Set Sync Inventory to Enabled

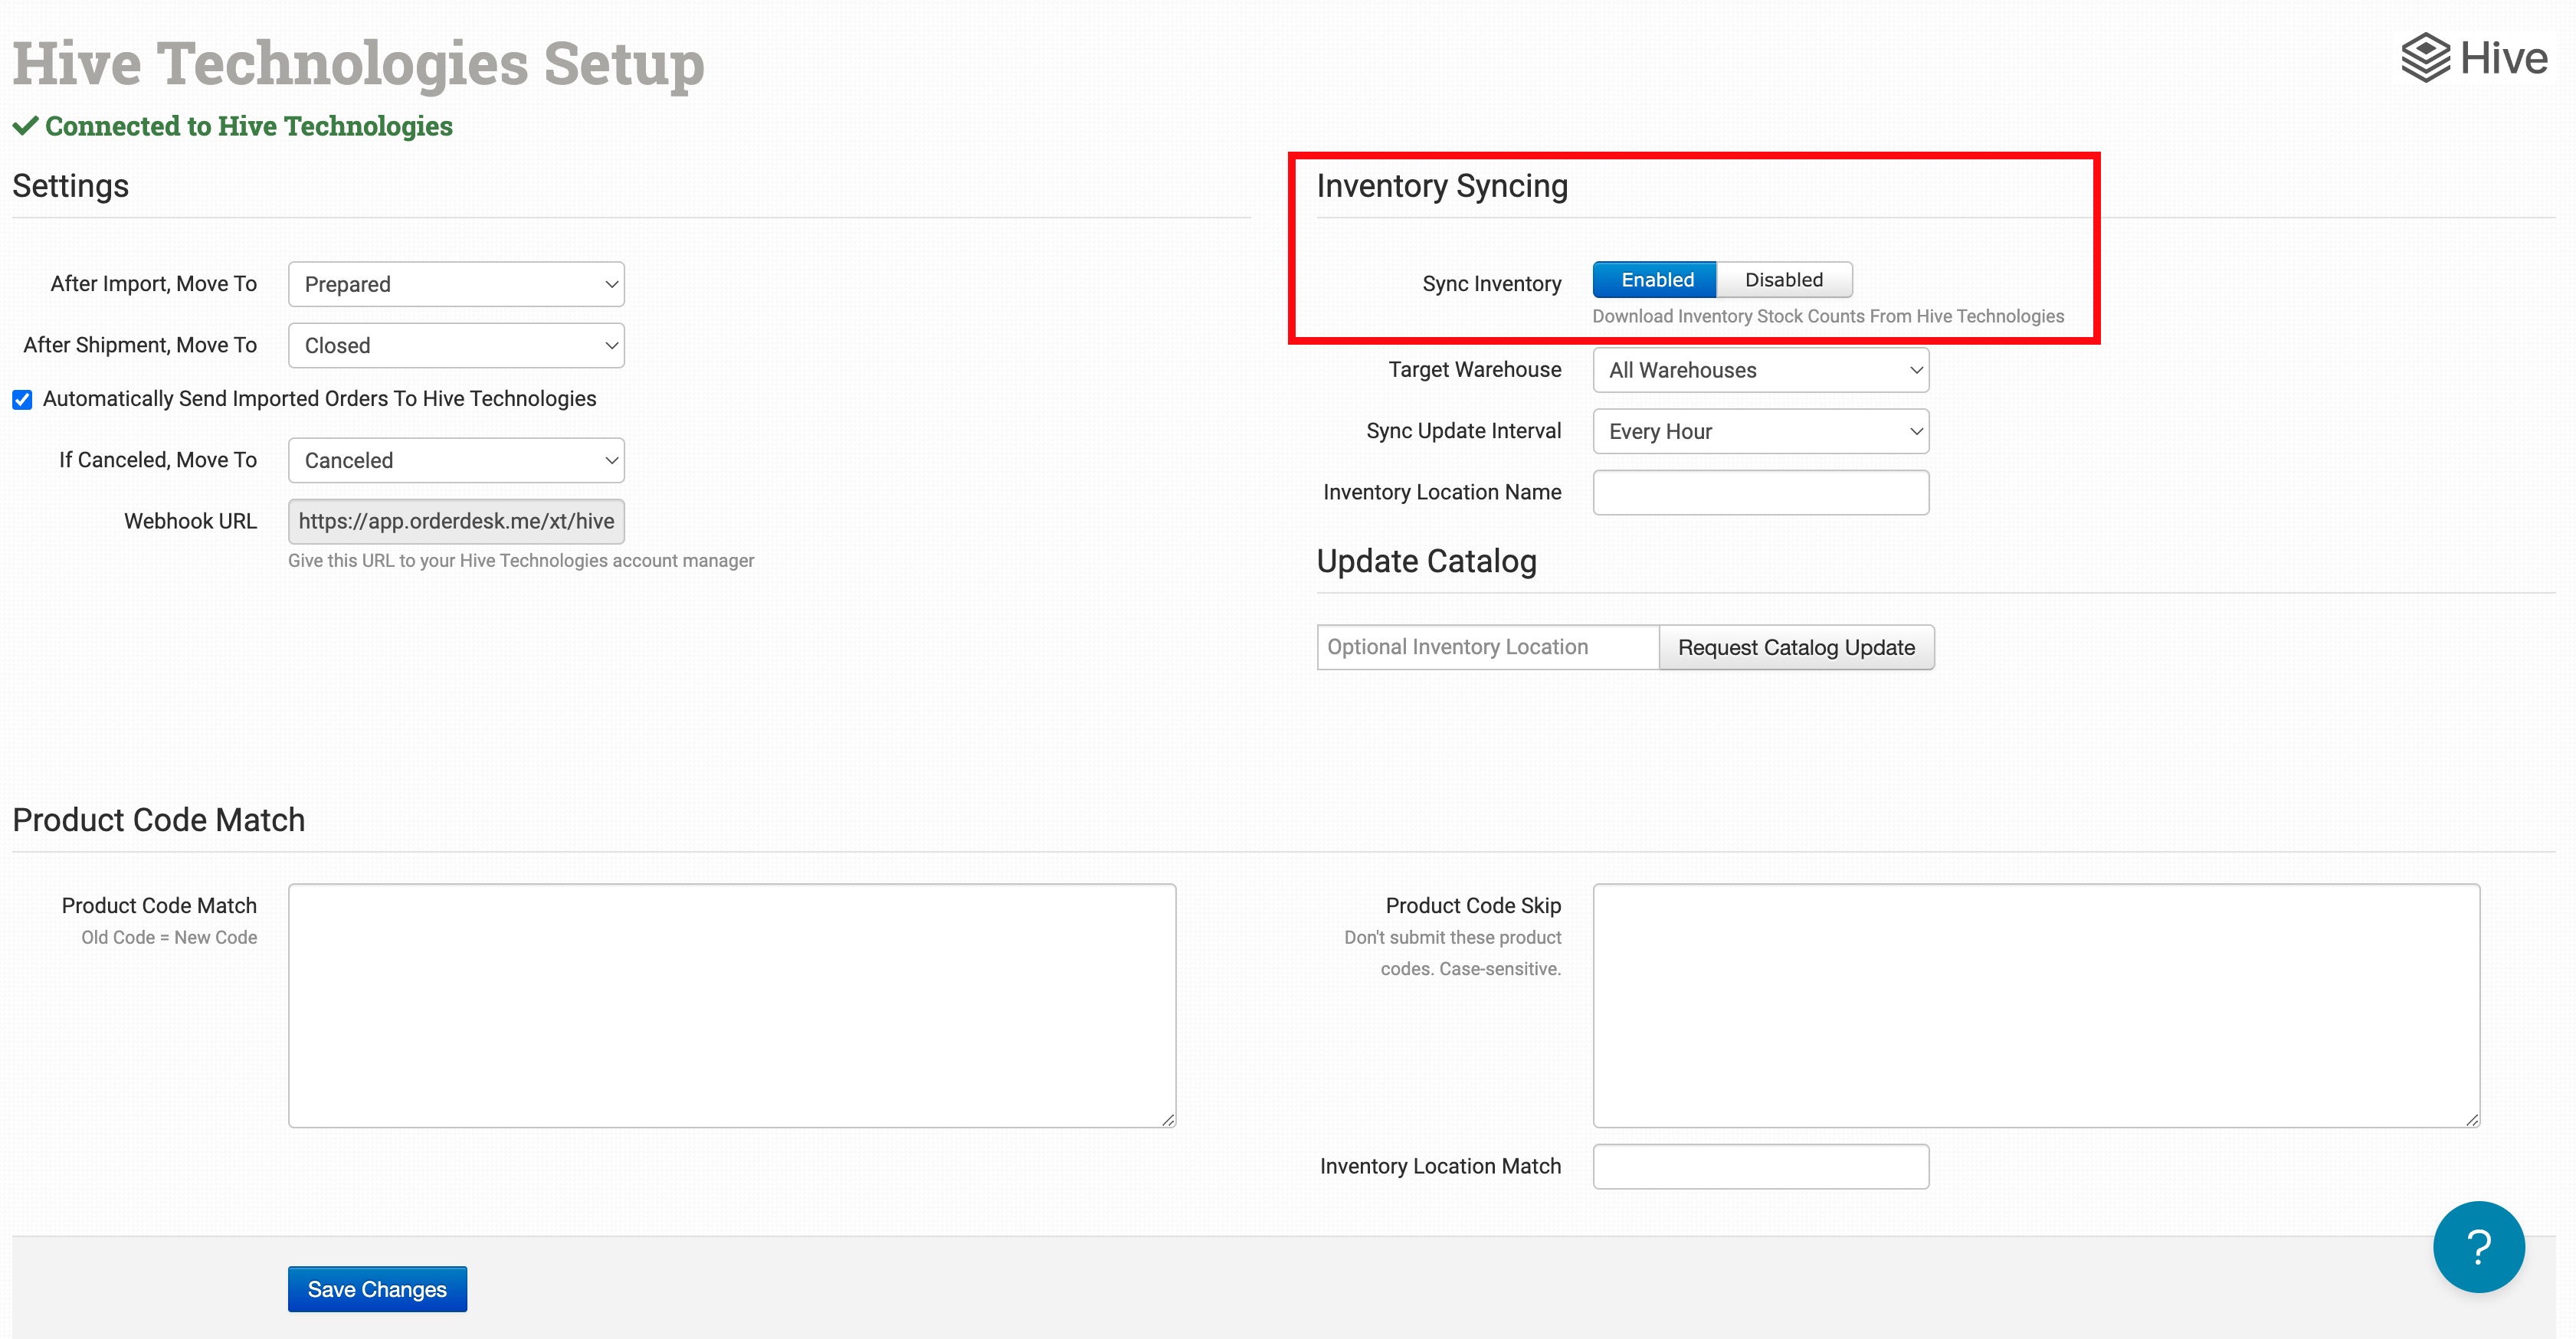1656,280
